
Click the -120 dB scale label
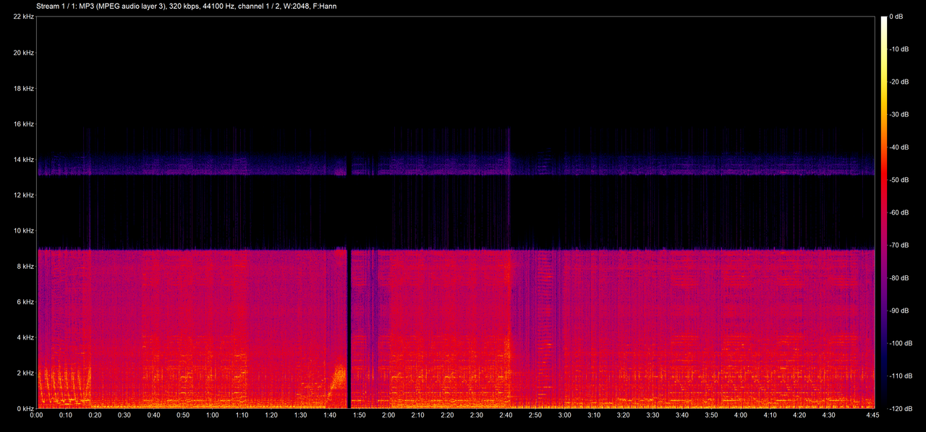click(901, 409)
